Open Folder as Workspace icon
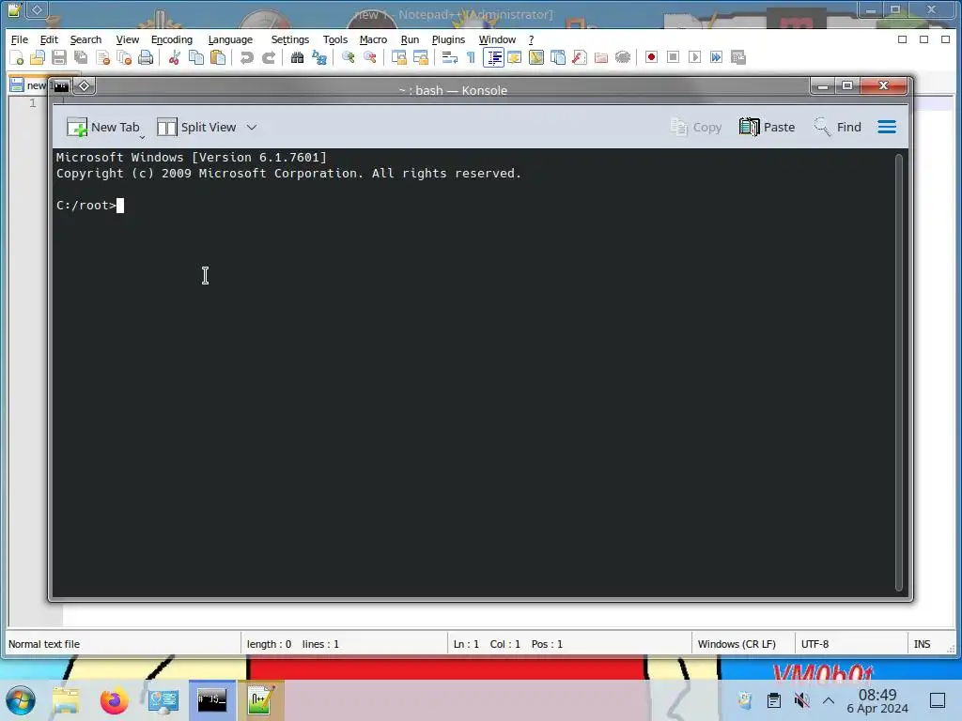The height and width of the screenshot is (721, 962). 601,57
